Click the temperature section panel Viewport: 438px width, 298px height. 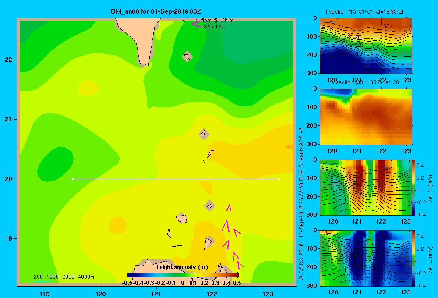(366, 46)
